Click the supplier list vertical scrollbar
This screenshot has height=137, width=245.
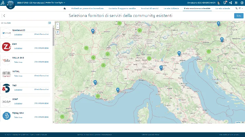click(x=53, y=37)
